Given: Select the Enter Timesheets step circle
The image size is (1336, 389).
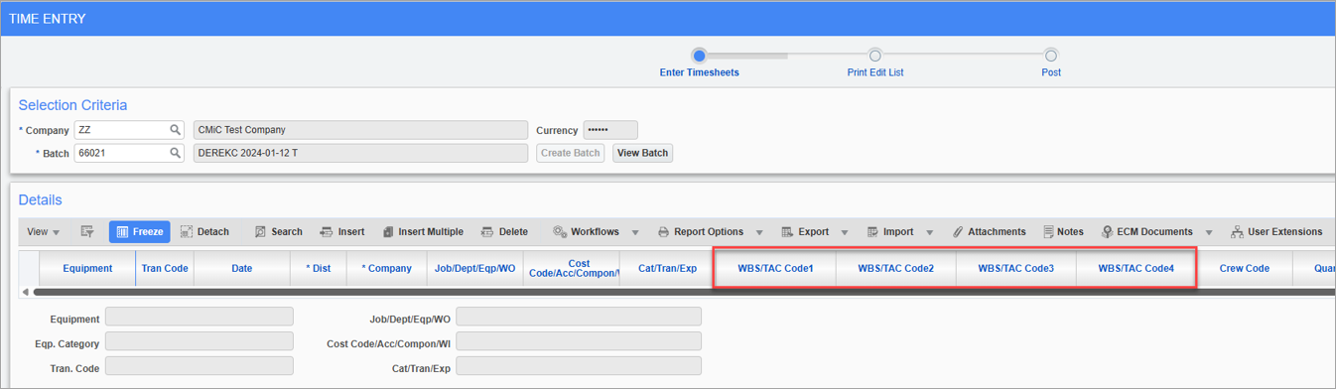Looking at the screenshot, I should [x=699, y=56].
